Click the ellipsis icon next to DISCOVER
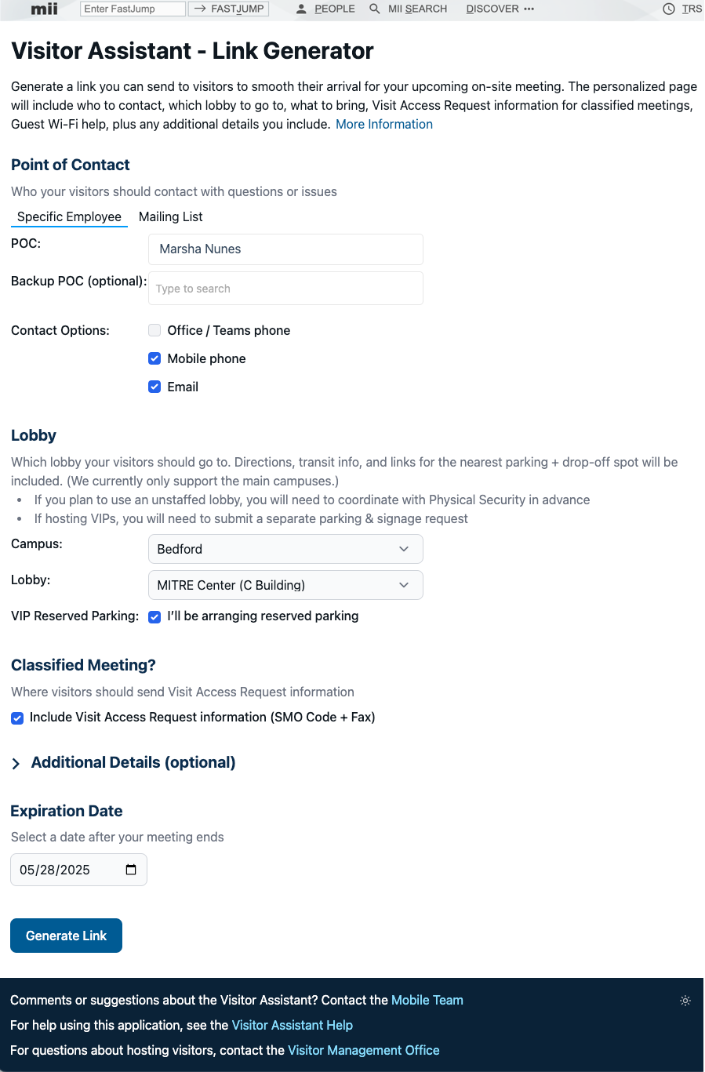Screen dimensions: 705x1072 point(529,9)
